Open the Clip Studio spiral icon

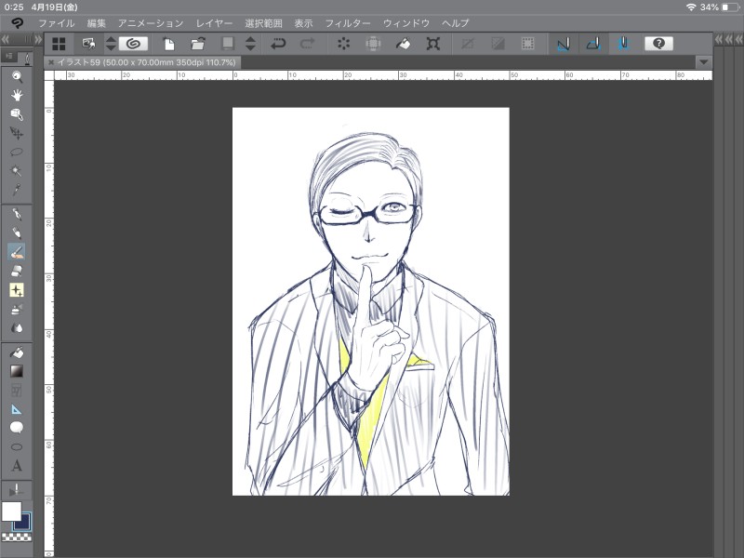133,44
